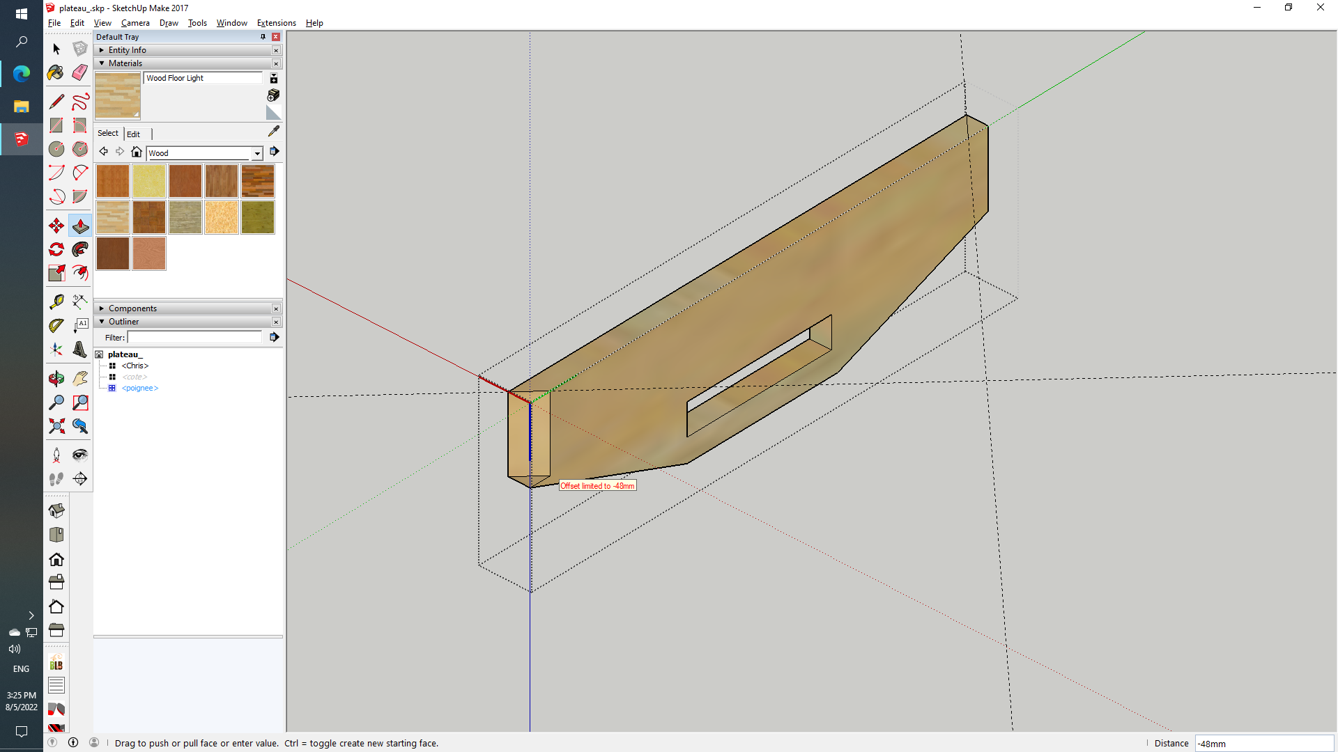
Task: Collapse the Outliner panel
Action: (102, 322)
